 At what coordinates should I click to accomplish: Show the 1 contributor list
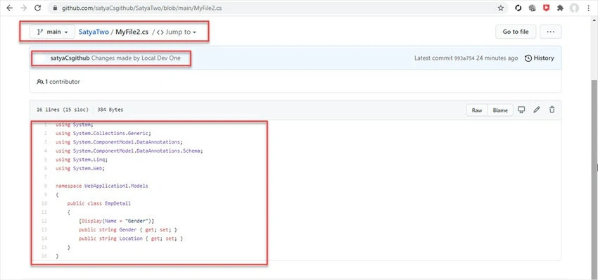pyautogui.click(x=58, y=82)
